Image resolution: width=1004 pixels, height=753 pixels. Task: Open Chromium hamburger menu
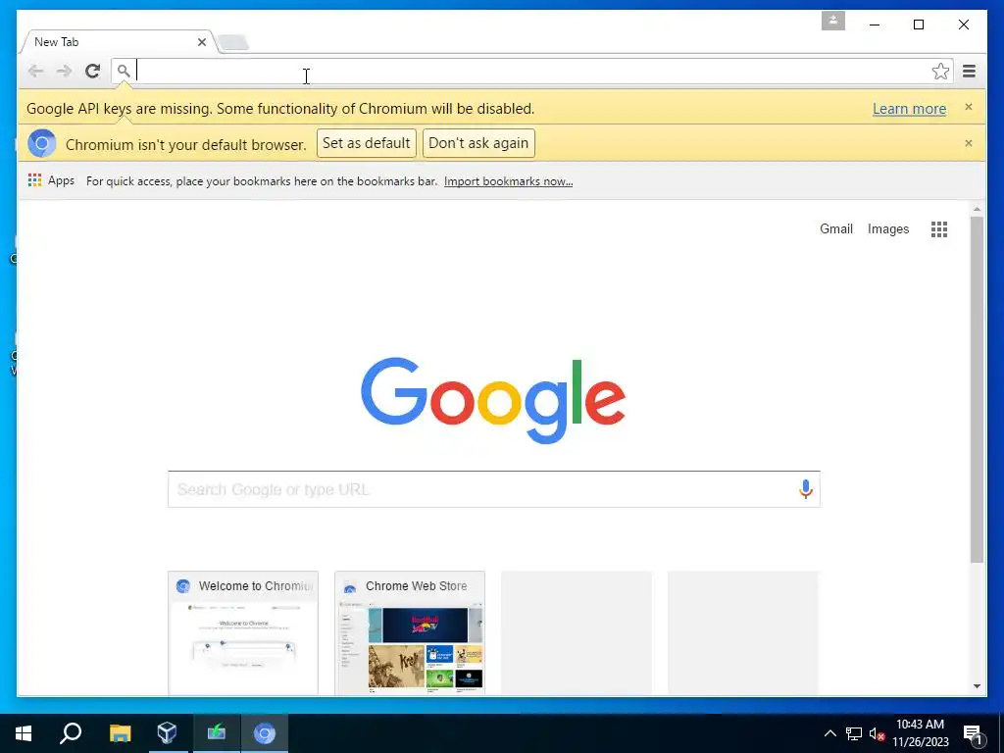[969, 71]
